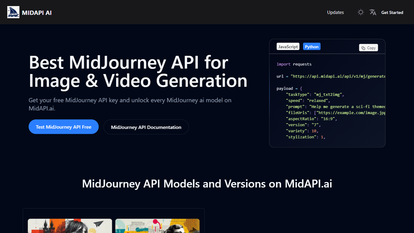Open the red circle collage sample thumbnail
Viewport: 414px width, 233px height.
click(x=157, y=226)
